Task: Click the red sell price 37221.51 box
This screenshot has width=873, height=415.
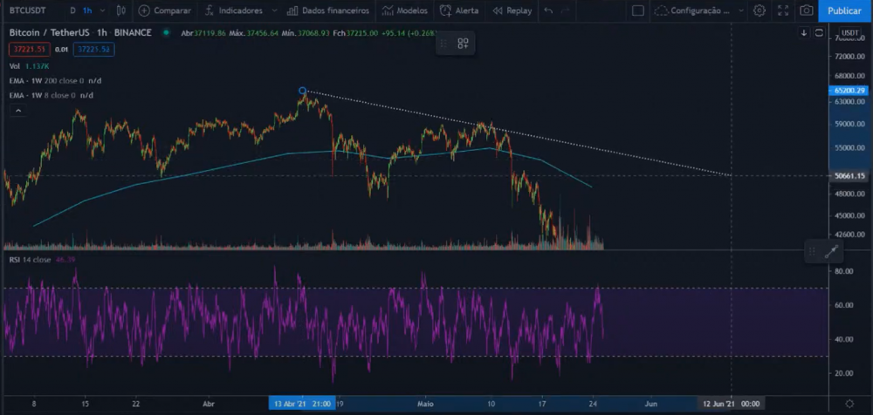Action: 30,50
